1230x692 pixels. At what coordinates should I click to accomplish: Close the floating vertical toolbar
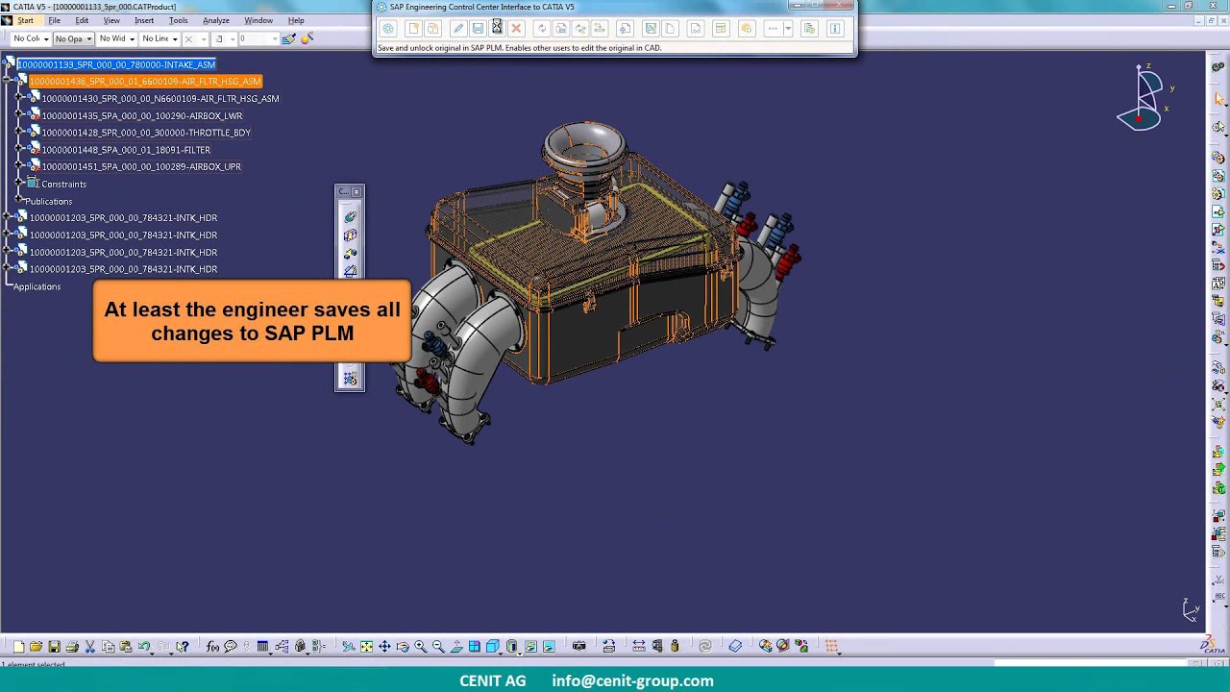(x=357, y=192)
